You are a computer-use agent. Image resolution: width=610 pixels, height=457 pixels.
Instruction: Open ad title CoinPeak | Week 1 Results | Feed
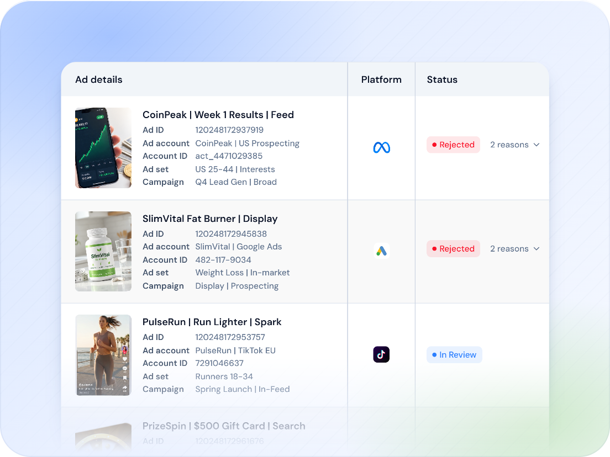(x=218, y=115)
